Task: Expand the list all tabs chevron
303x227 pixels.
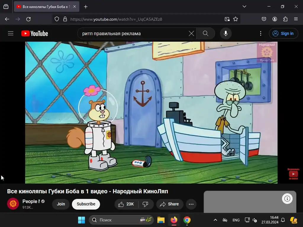Action: click(244, 7)
